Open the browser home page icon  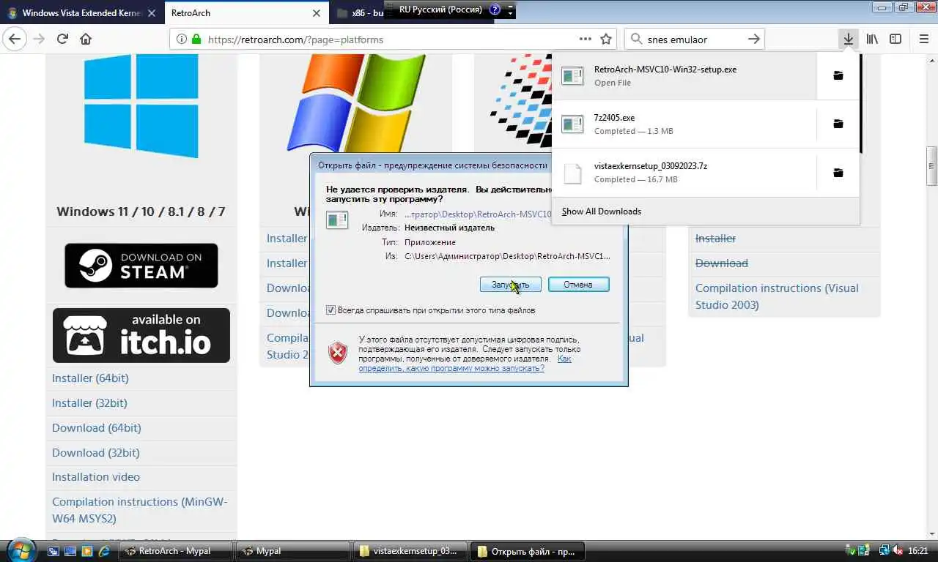[x=86, y=39]
